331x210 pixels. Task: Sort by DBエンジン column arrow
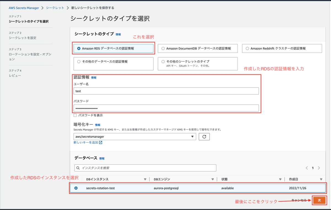click(213, 179)
